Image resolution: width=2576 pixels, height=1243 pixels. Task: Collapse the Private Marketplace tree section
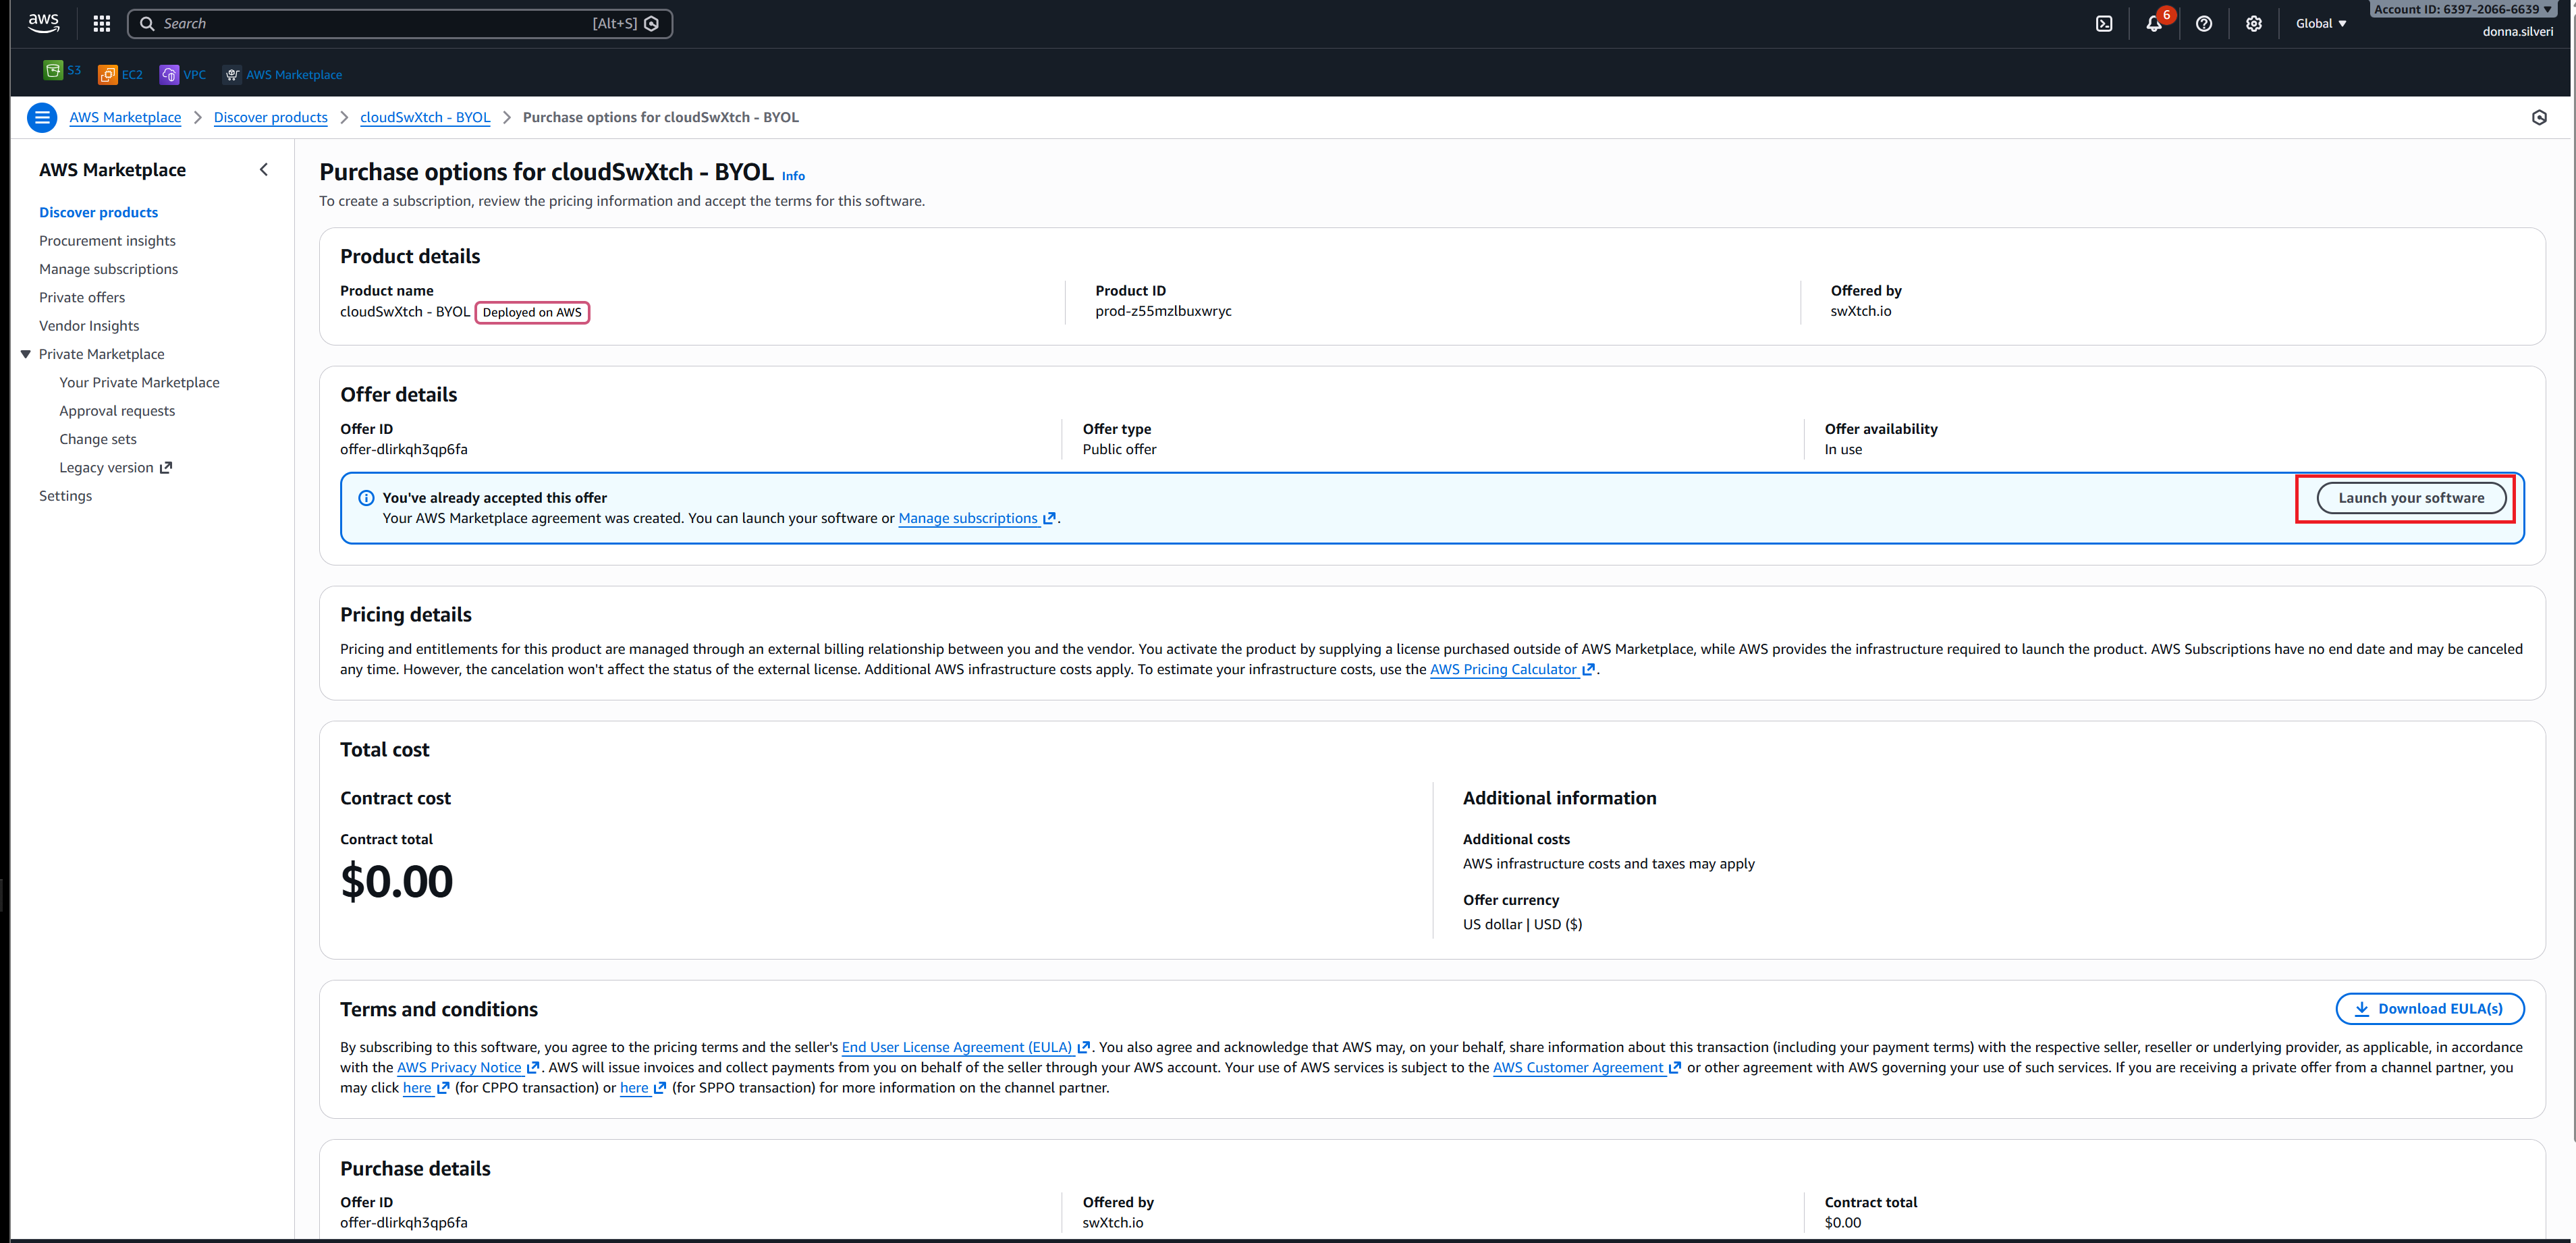(x=26, y=354)
